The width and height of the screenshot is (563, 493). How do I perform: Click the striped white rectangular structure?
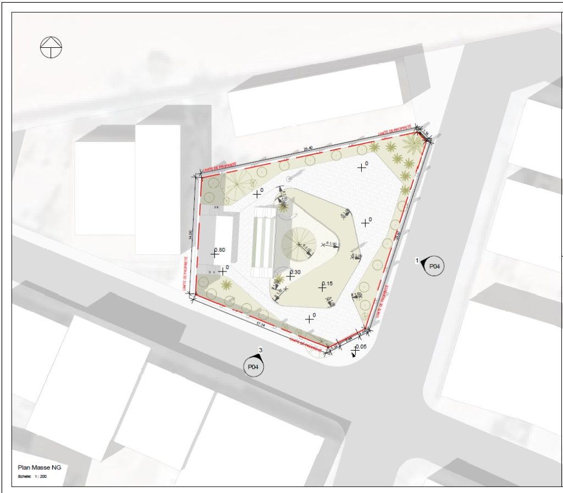coord(263,242)
